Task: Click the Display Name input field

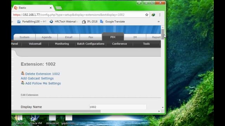Action: (118, 107)
